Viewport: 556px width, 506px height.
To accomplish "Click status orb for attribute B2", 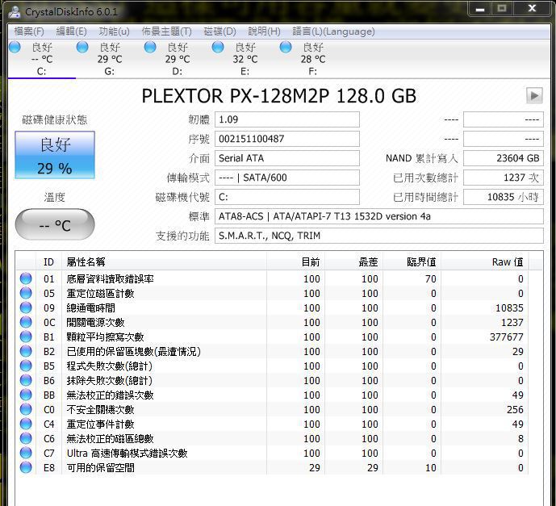I will pyautogui.click(x=26, y=351).
